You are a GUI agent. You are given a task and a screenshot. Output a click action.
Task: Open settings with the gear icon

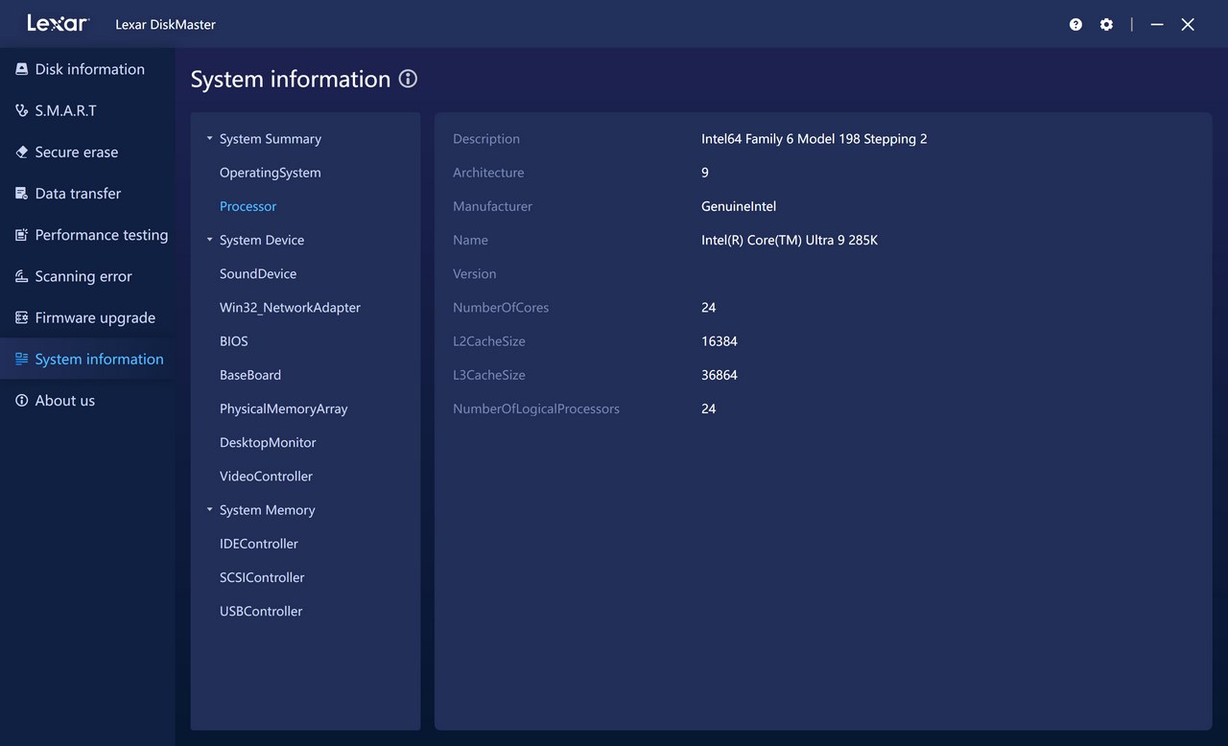point(1106,25)
